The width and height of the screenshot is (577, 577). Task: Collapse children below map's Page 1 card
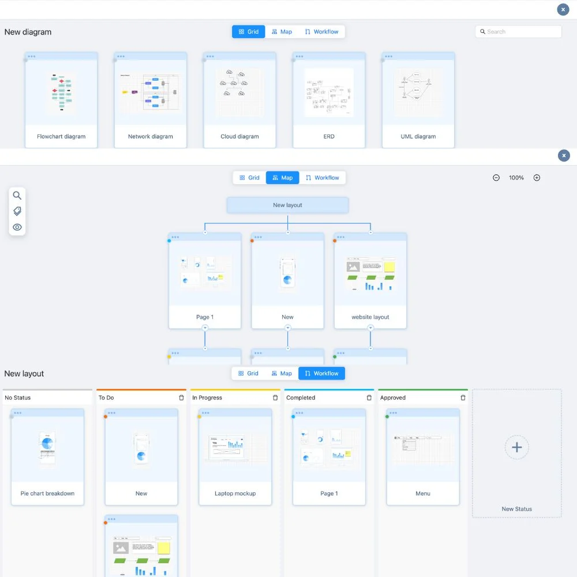(x=205, y=328)
